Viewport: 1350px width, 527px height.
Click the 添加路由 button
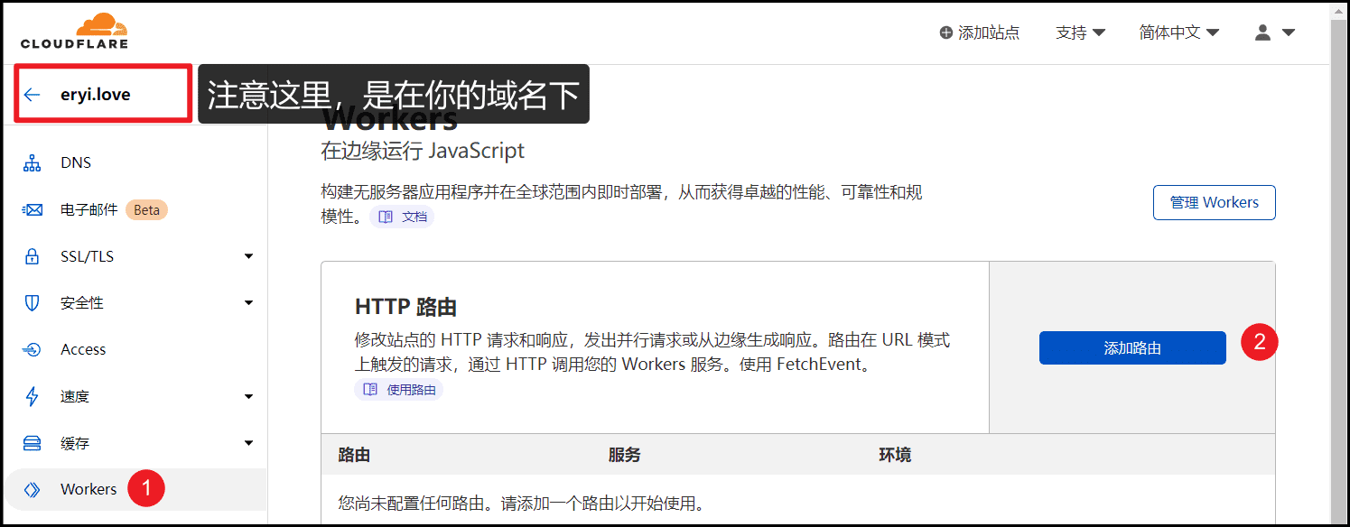coord(1132,348)
